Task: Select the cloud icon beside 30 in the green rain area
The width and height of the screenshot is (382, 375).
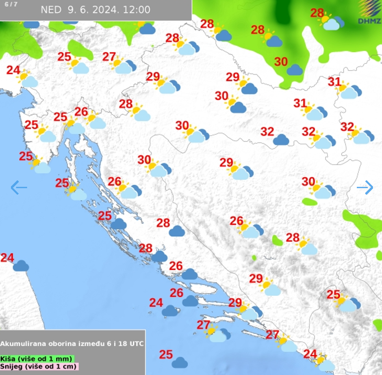Action: coord(295,70)
